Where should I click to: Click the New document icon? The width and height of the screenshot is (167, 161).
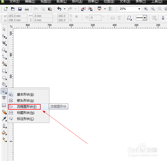pyautogui.click(x=6, y=9)
